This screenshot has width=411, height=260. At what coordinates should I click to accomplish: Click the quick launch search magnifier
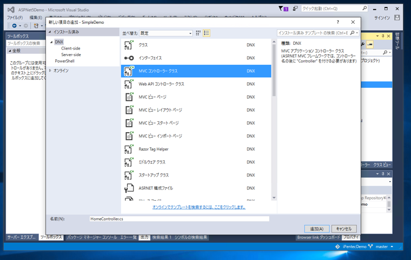(x=364, y=9)
